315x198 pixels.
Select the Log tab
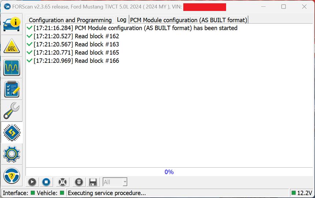[x=121, y=20]
